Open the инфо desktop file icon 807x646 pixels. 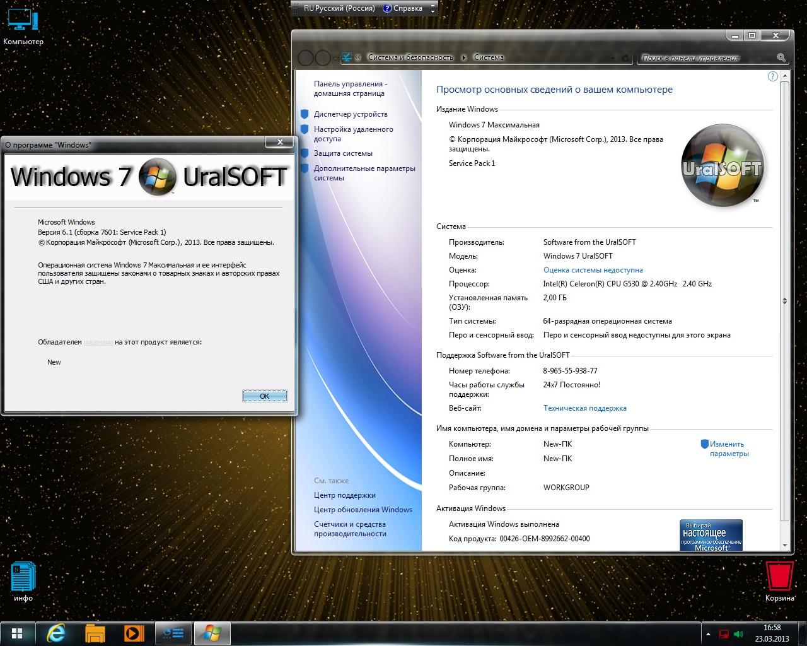23,580
